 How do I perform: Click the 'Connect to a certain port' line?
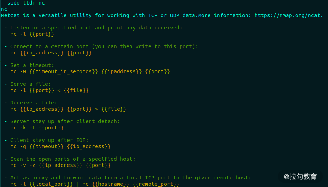[104, 46]
